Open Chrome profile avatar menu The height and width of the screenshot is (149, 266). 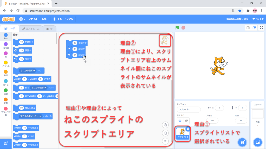(x=255, y=11)
